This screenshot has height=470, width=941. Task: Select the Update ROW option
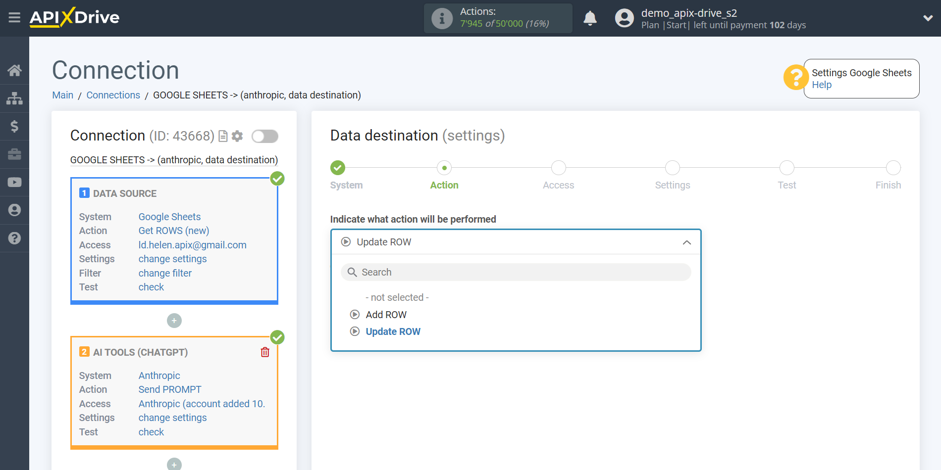(393, 331)
